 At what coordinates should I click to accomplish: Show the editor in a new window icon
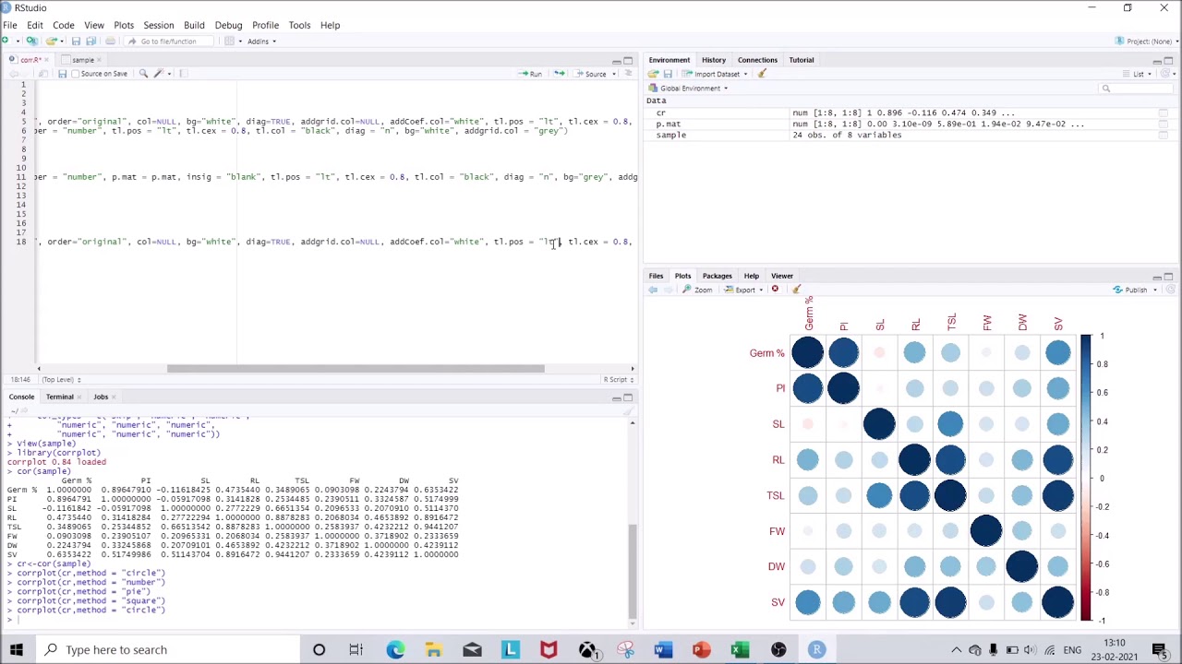coord(43,74)
